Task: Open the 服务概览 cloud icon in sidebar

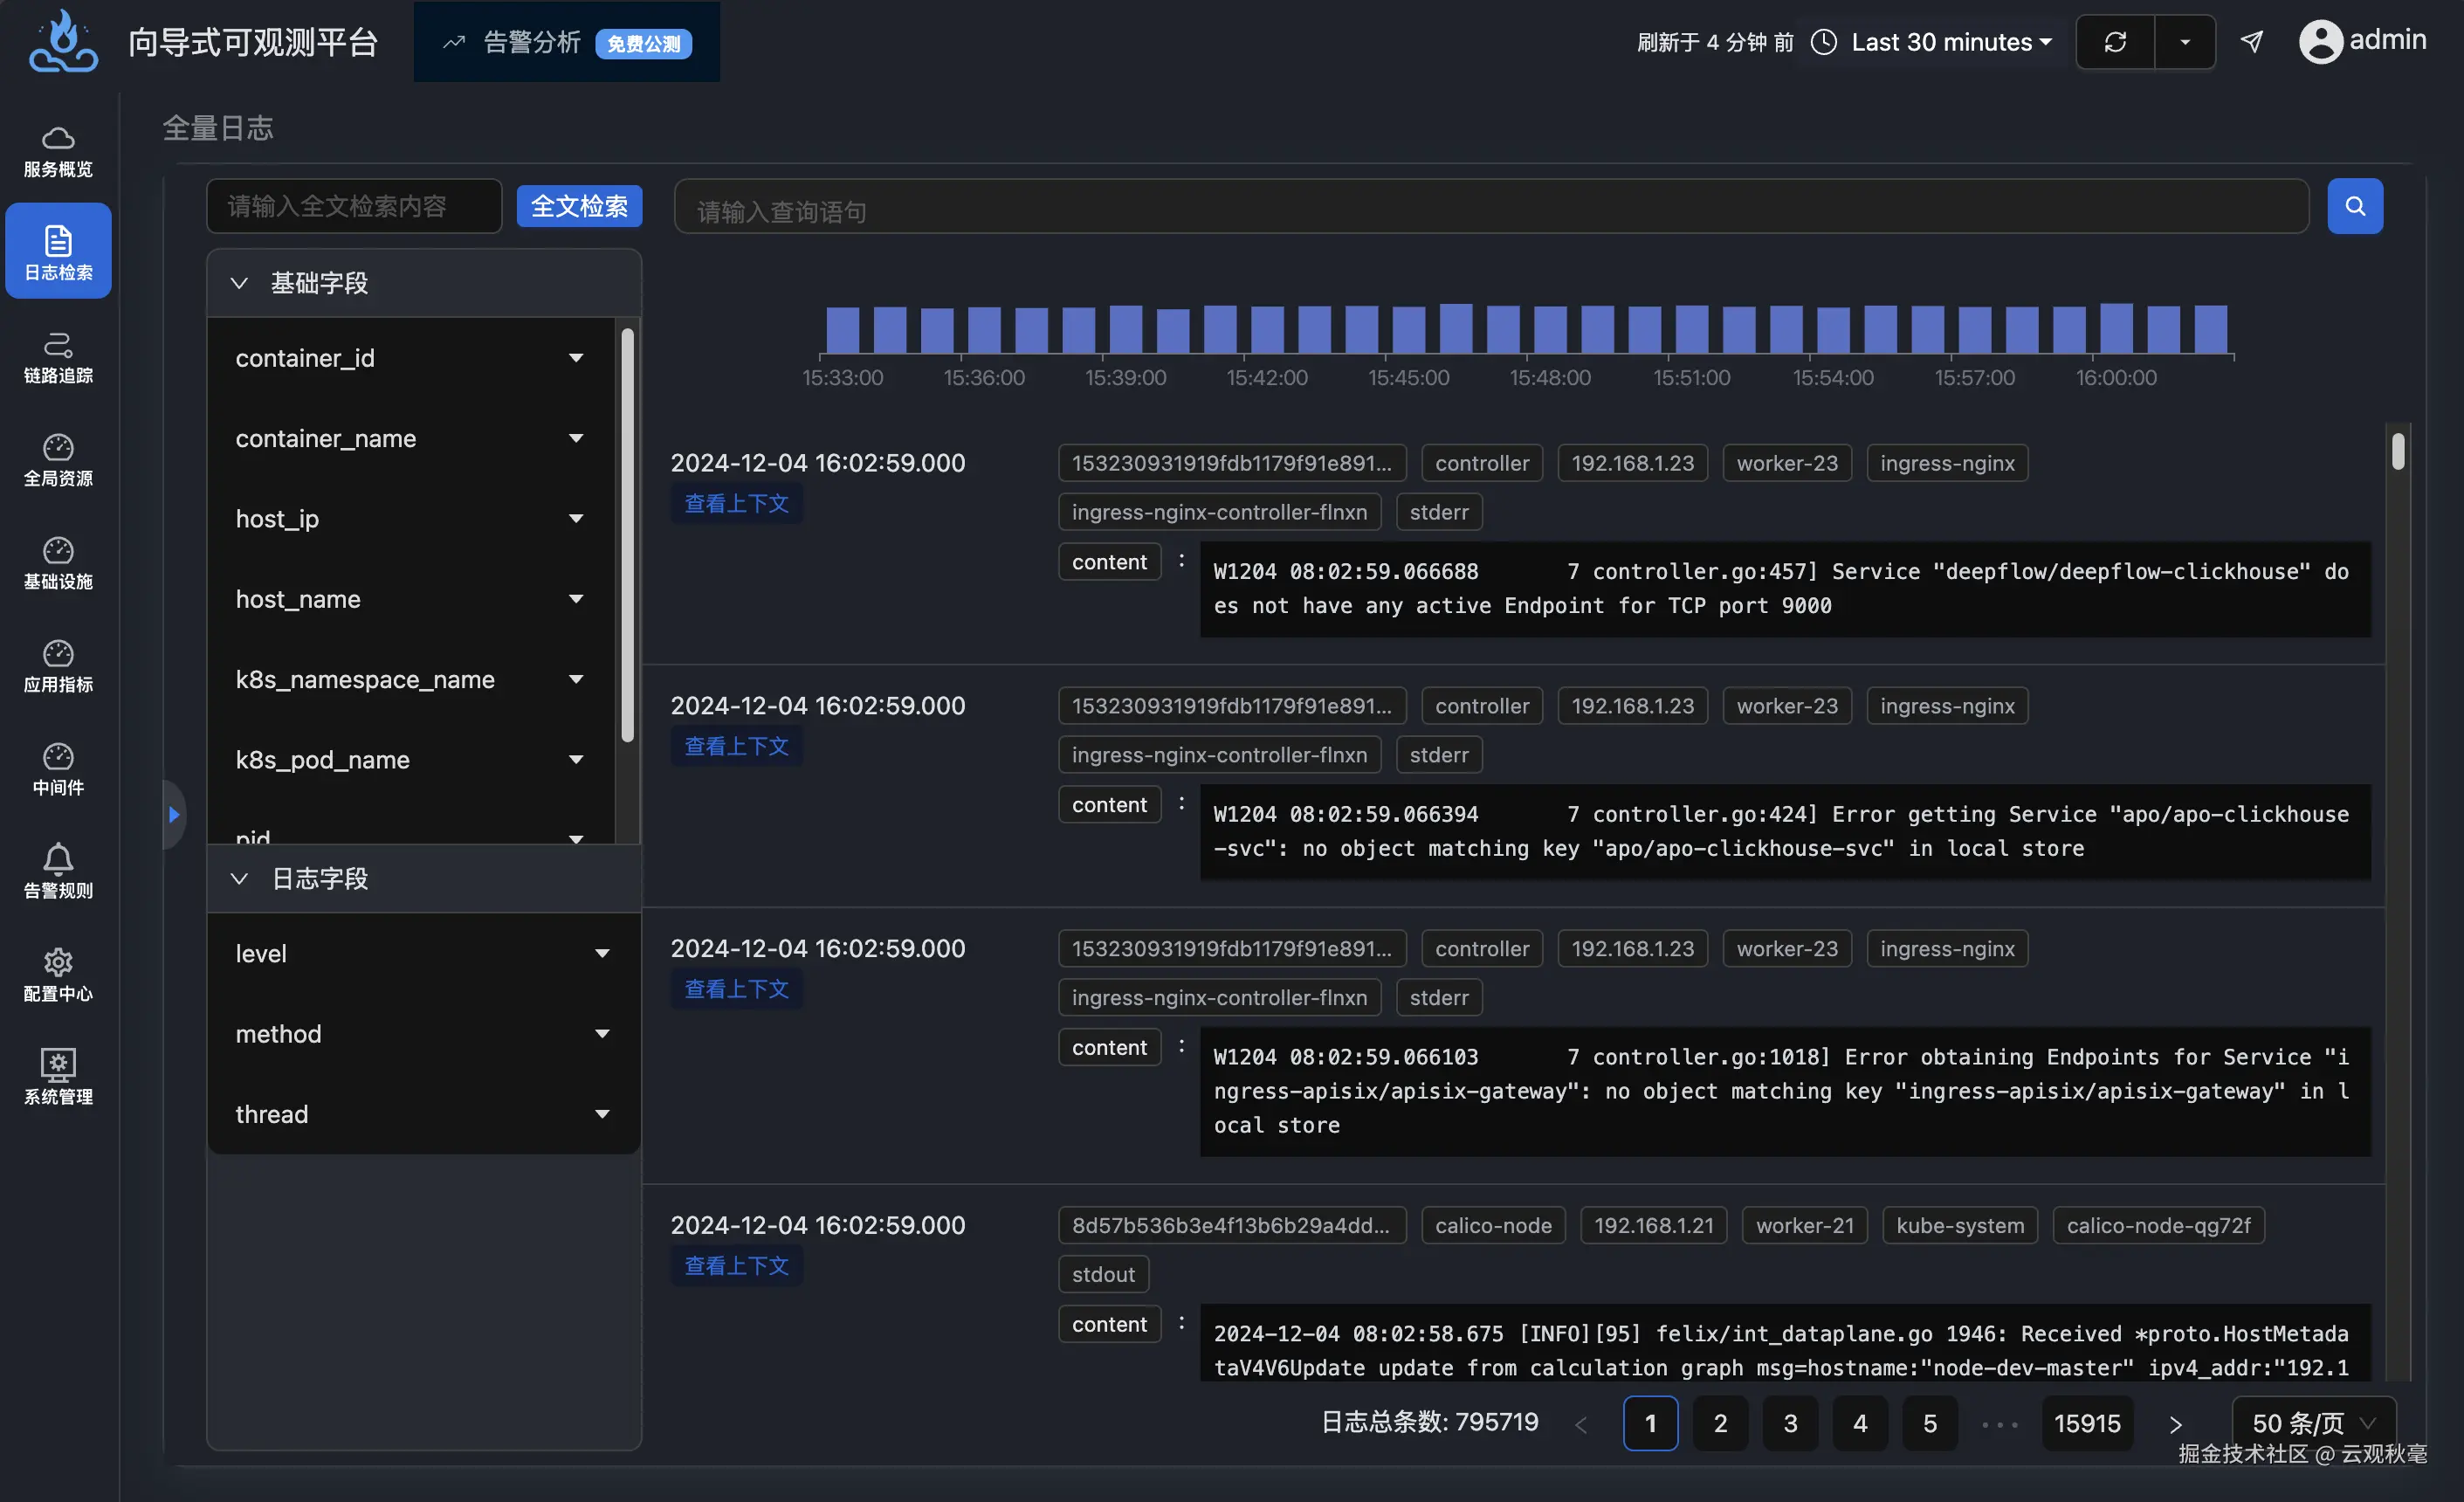Action: (58, 139)
